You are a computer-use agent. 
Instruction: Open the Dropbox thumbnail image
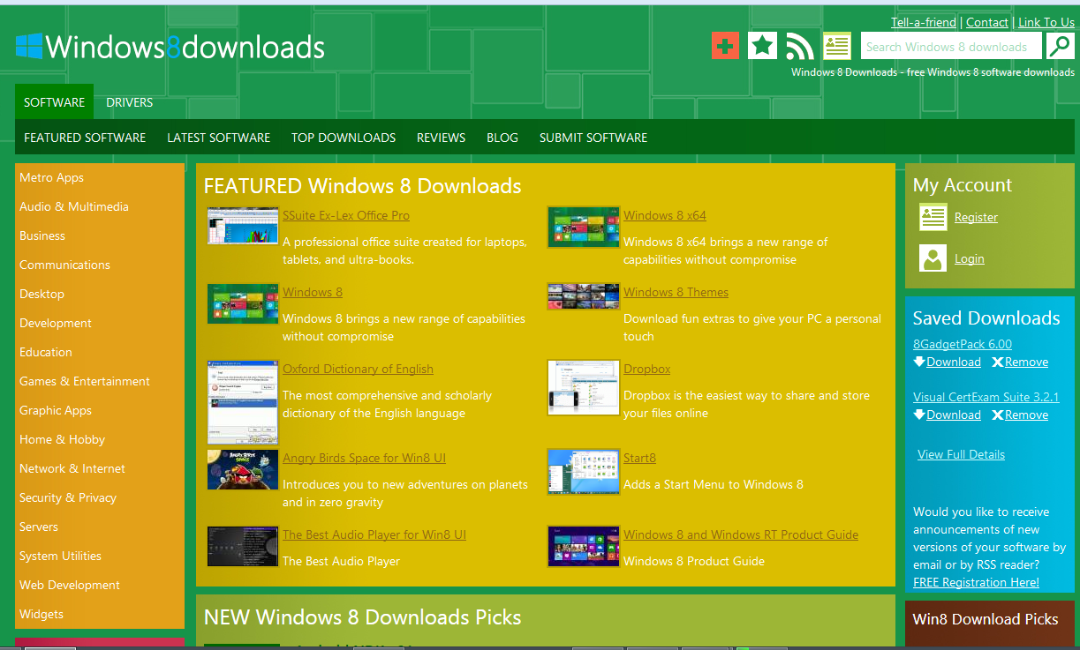[583, 387]
